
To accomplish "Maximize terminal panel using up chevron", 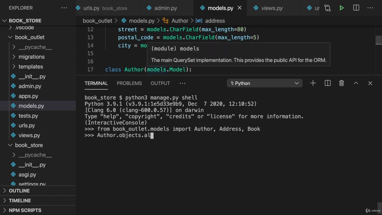I will pos(356,83).
